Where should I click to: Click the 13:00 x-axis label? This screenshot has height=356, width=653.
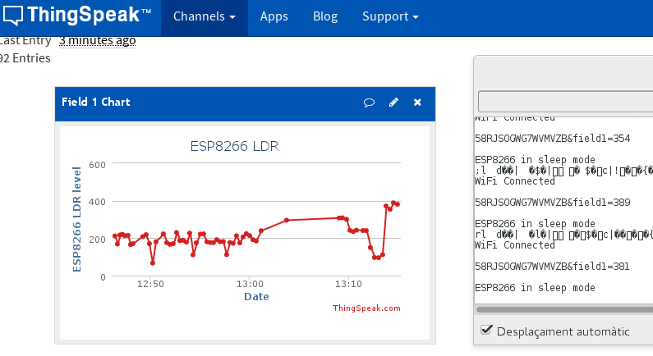point(250,284)
